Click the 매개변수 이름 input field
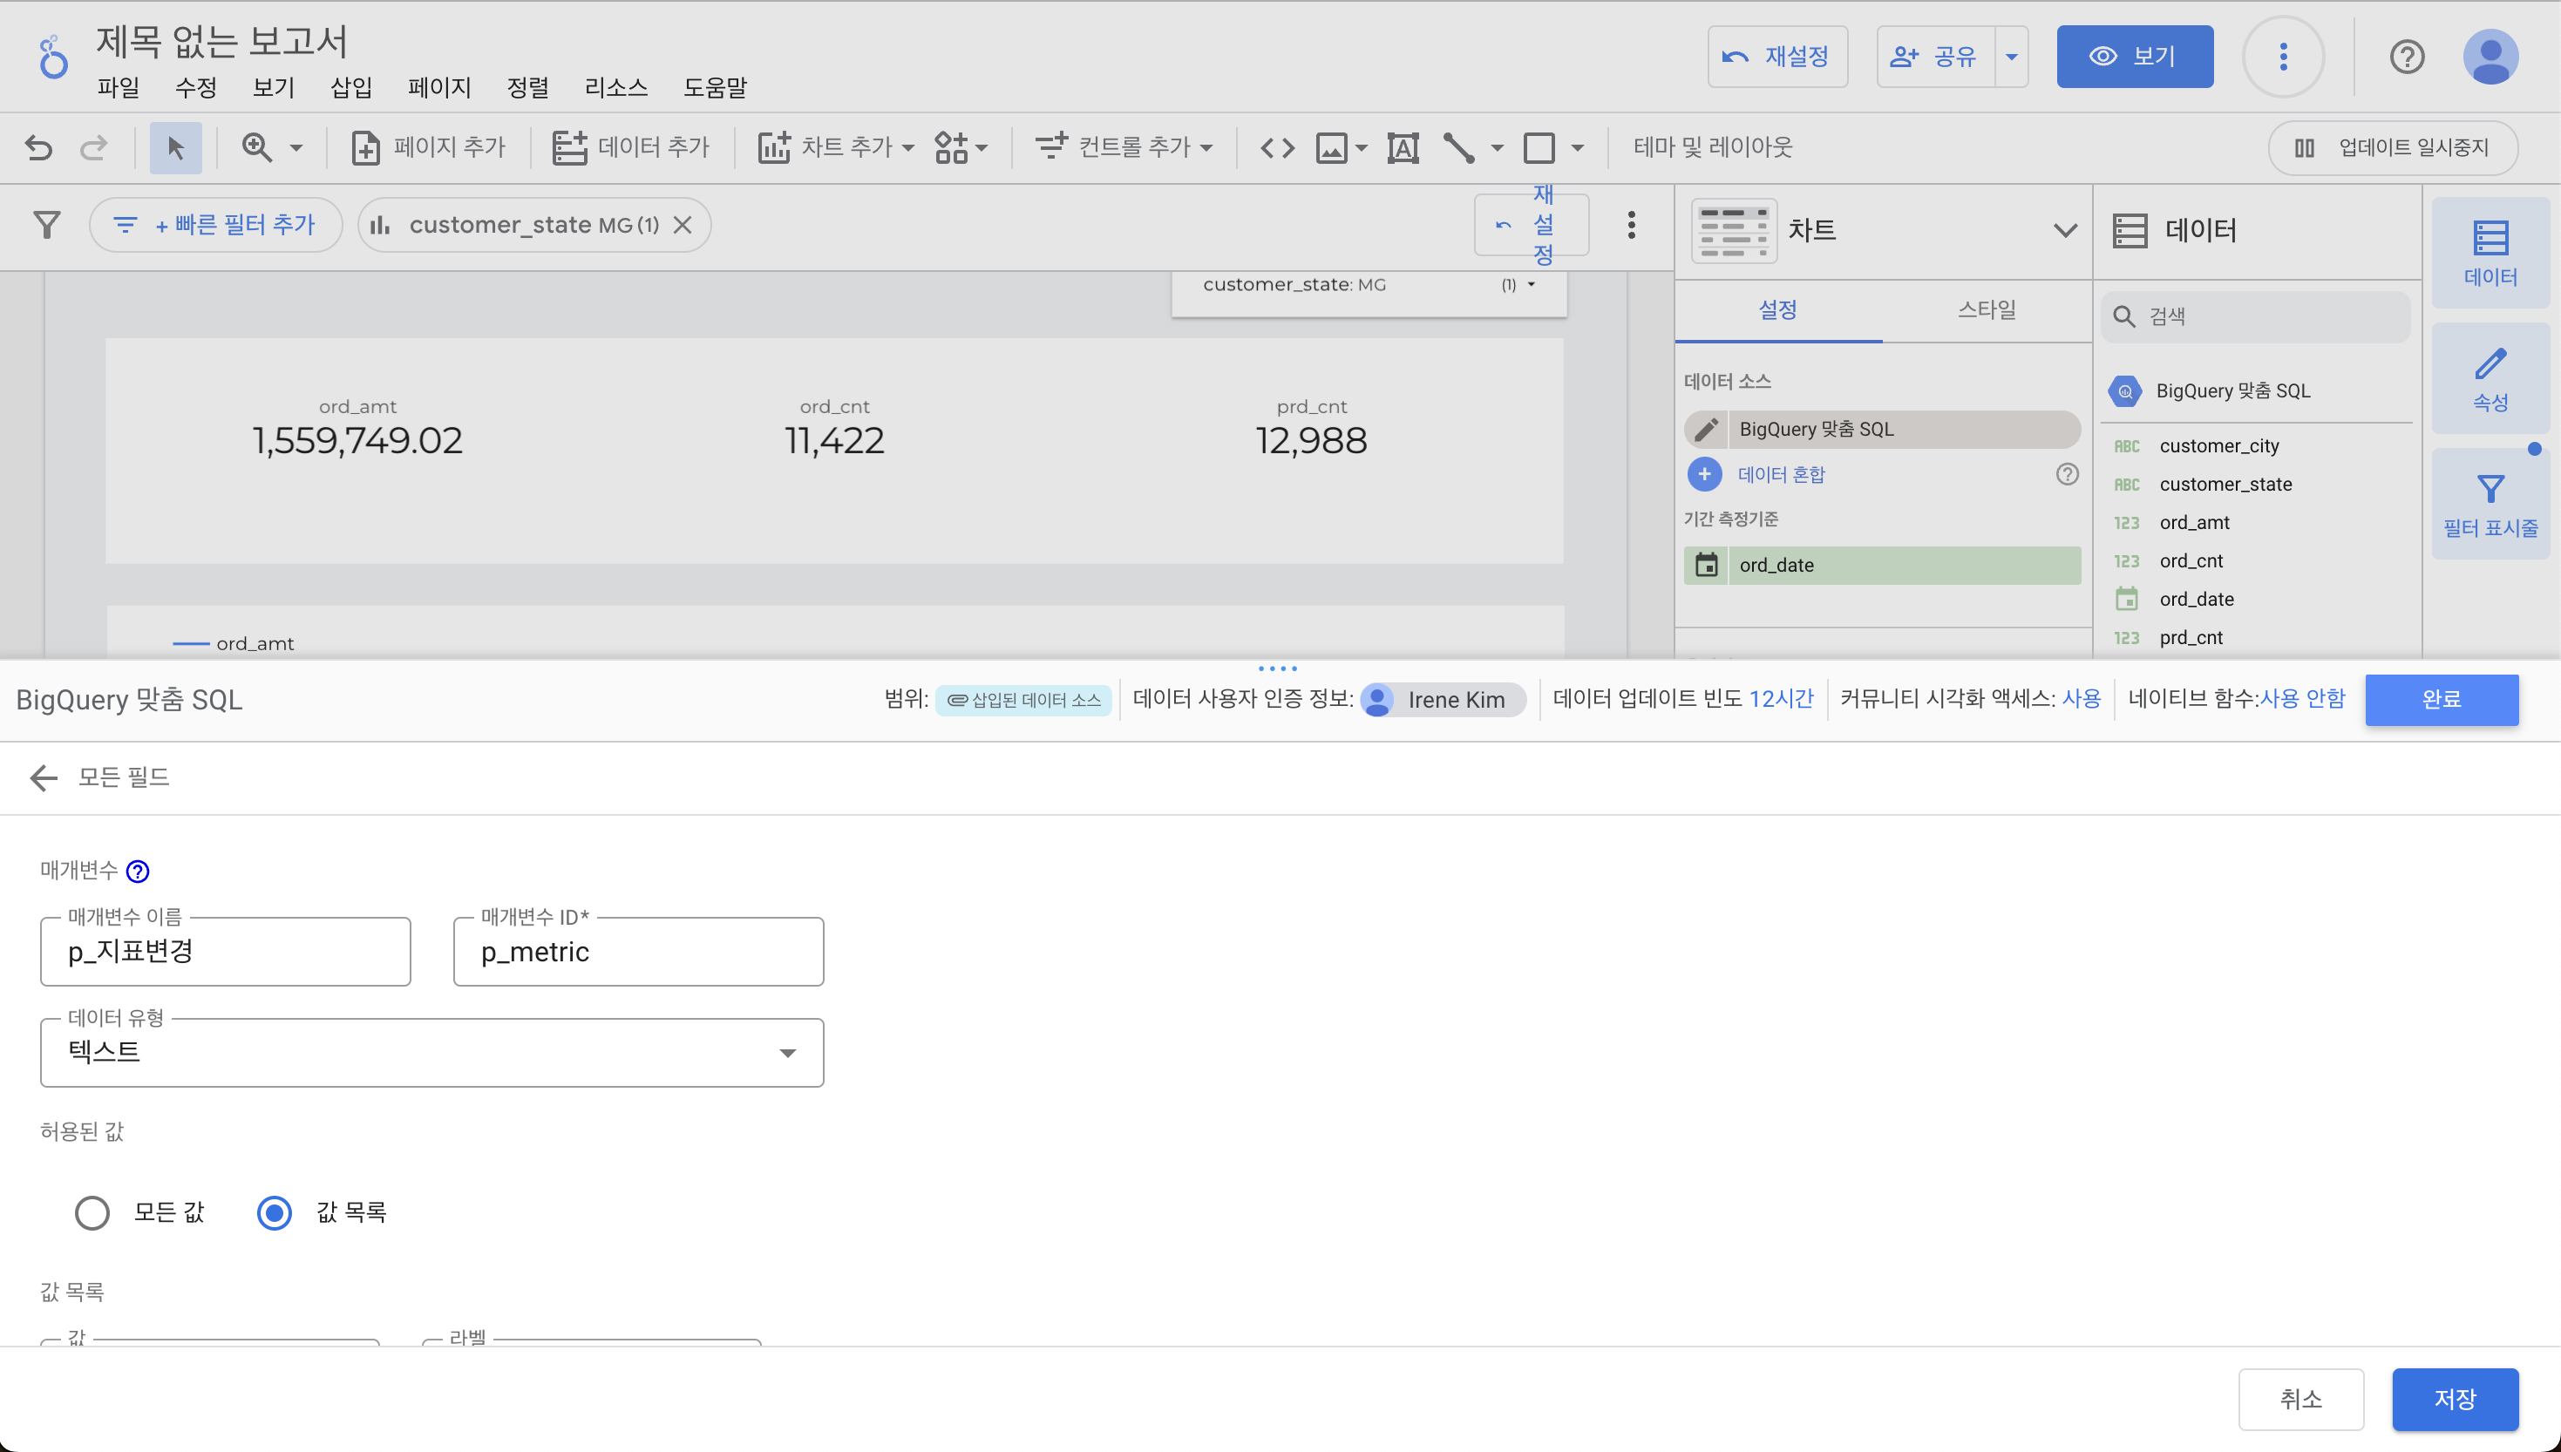 pyautogui.click(x=226, y=952)
